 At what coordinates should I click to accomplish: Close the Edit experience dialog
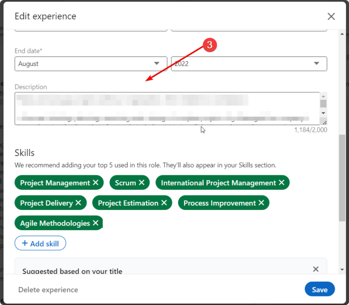coord(331,16)
